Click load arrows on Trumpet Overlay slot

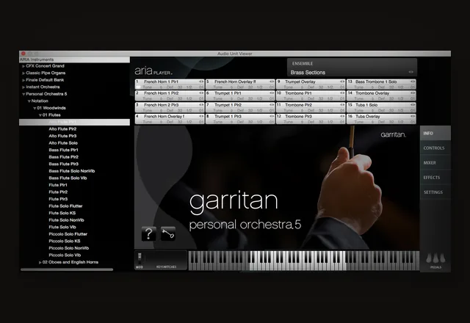point(342,81)
